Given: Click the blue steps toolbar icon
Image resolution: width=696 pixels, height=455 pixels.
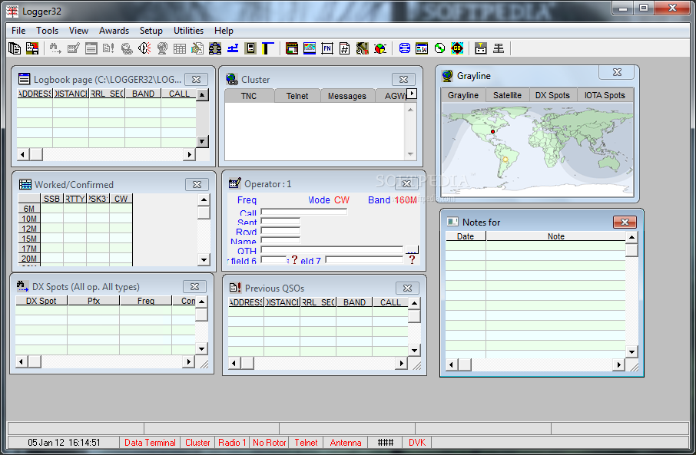Looking at the screenshot, I should pyautogui.click(x=233, y=48).
